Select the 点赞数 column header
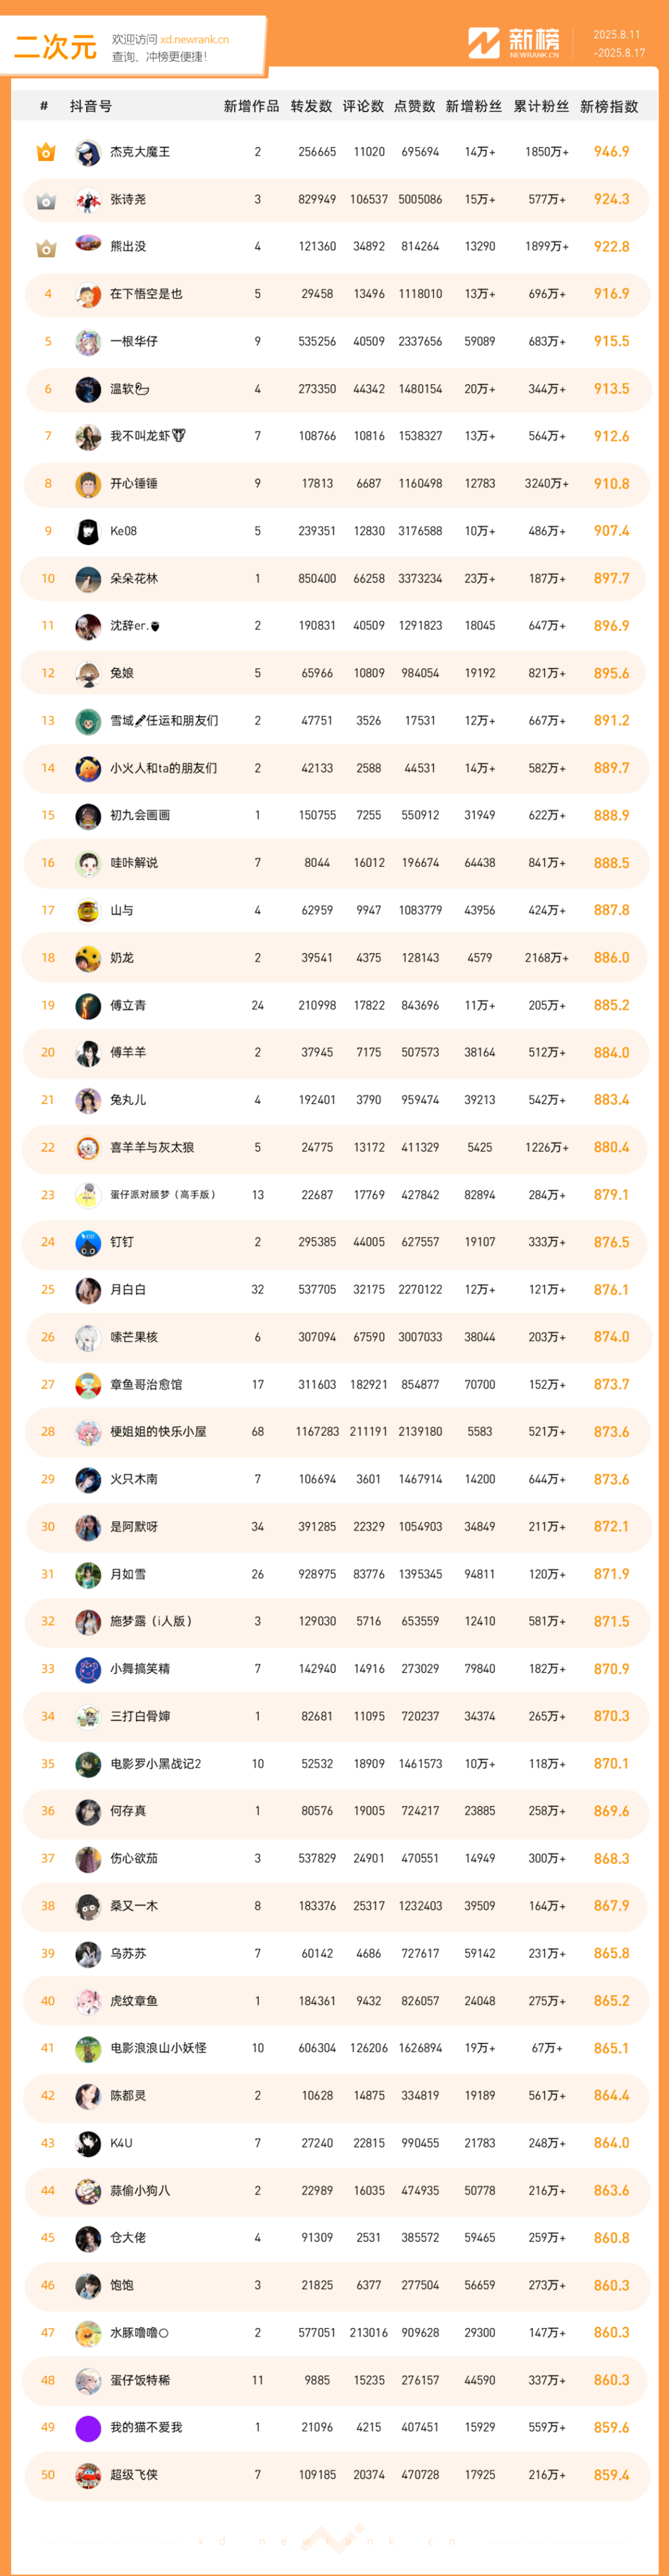This screenshot has height=2576, width=669. [414, 106]
